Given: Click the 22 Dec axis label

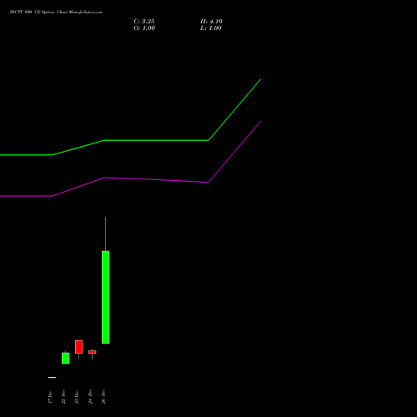Looking at the screenshot, I should click(x=63, y=397).
